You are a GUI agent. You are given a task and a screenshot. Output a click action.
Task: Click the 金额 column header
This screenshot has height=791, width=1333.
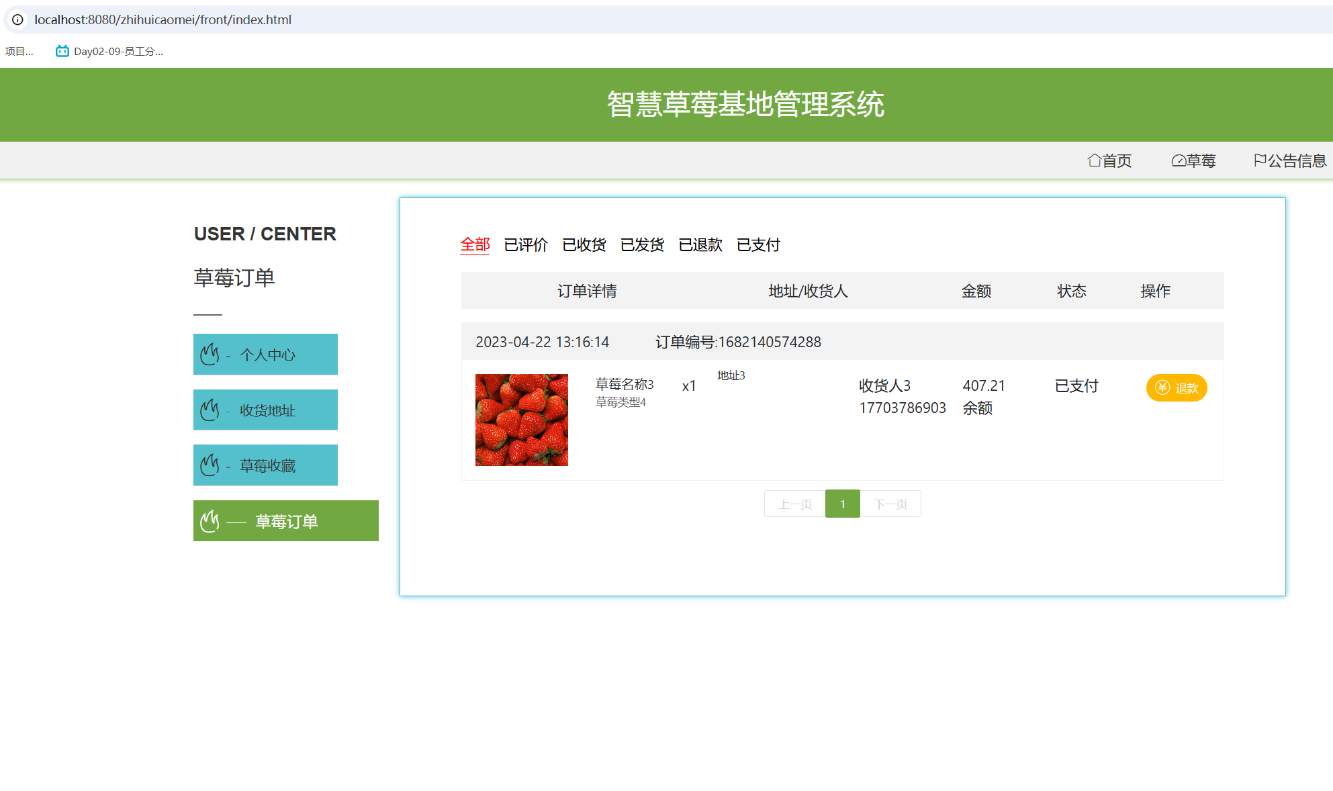[976, 291]
